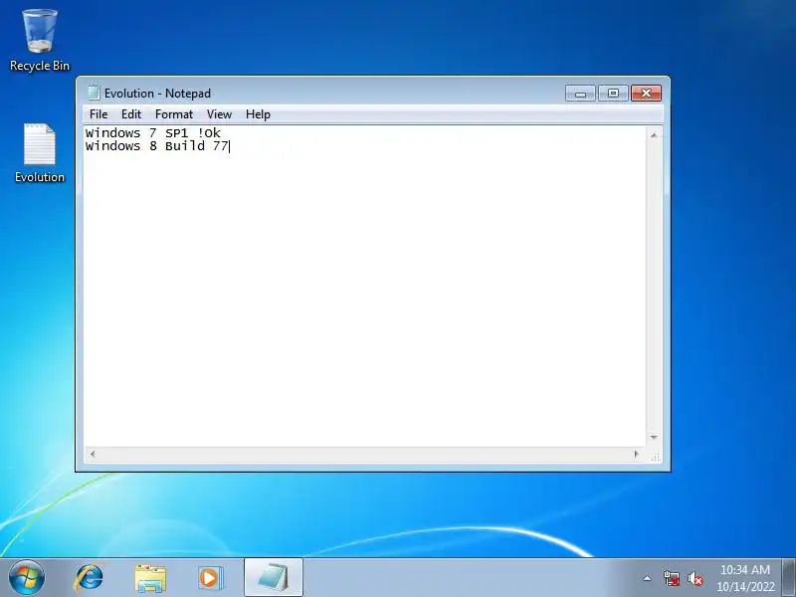Screen dimensions: 796x597
Task: Open the Windows Start orb
Action: 27,578
